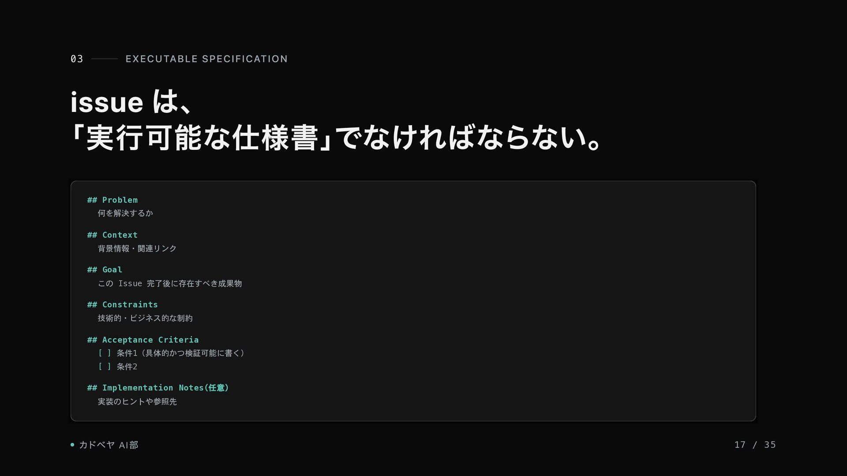Click the checkbox next to 条件2
Image resolution: width=847 pixels, height=476 pixels.
[x=105, y=366]
